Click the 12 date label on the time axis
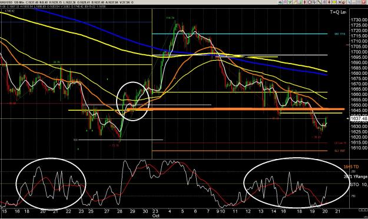Screen dimensions: 368x219 [x=248, y=211]
